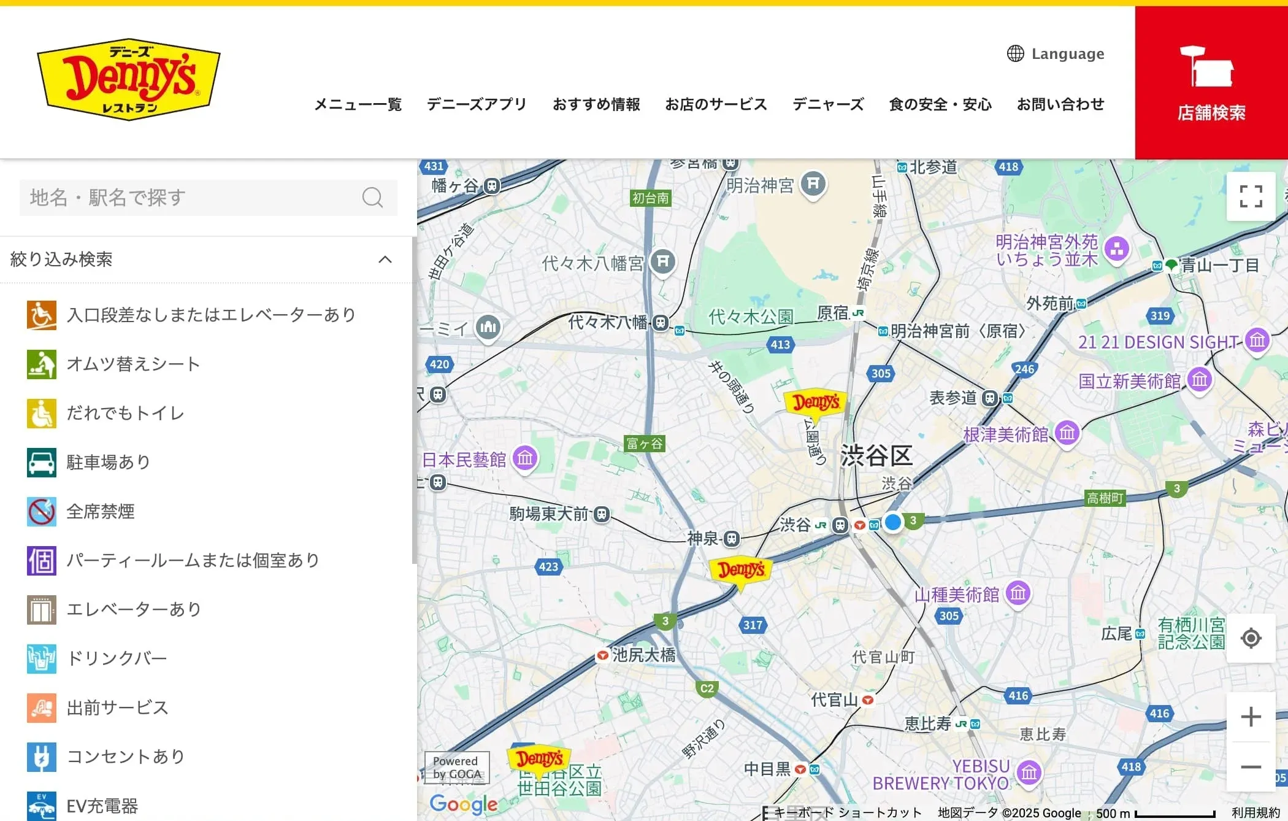Image resolution: width=1288 pixels, height=821 pixels.
Task: Click the red 店舗検索 store search button
Action: tap(1210, 81)
